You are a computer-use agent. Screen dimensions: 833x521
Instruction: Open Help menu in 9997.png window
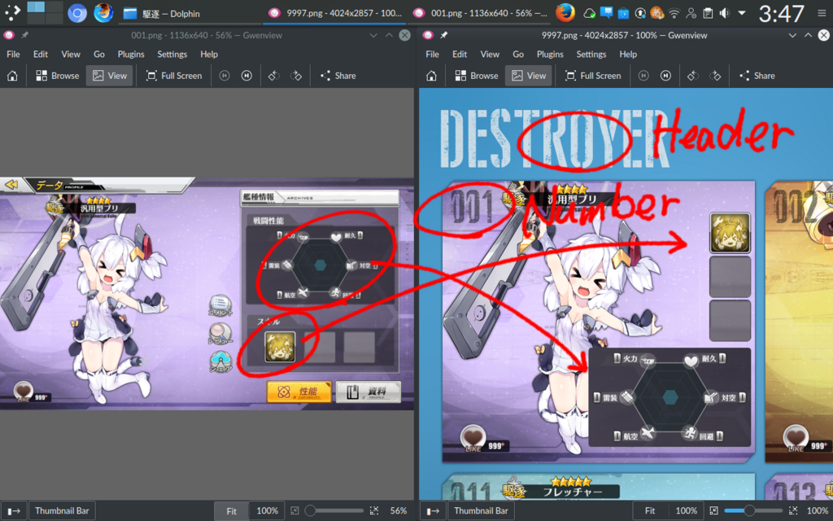tap(628, 55)
